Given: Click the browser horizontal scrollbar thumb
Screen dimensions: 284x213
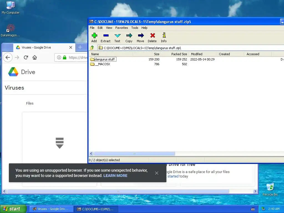Looking at the screenshot, I should [118, 191].
